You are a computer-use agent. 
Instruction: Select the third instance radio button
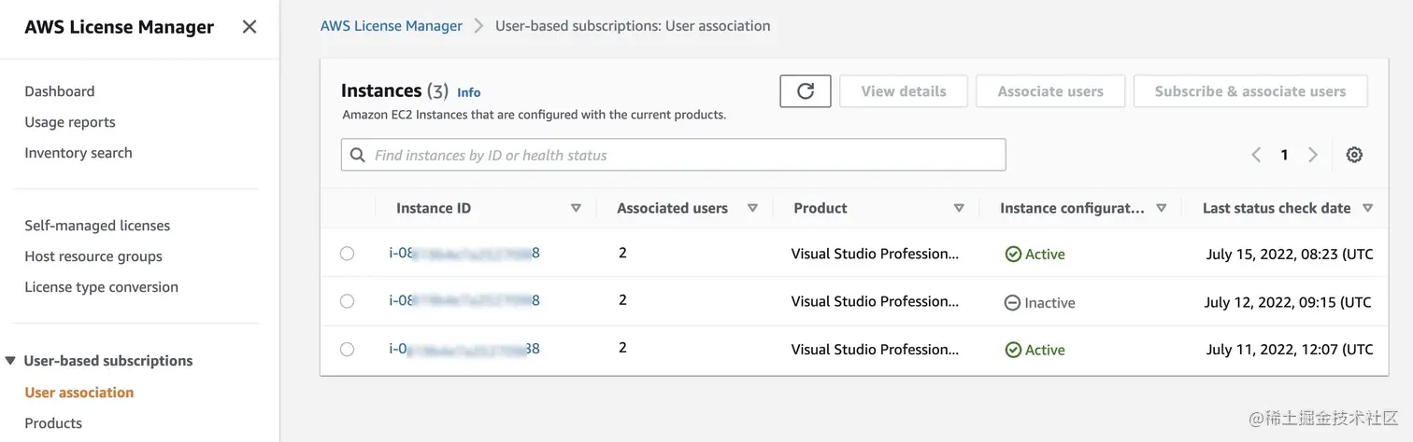[x=347, y=350]
